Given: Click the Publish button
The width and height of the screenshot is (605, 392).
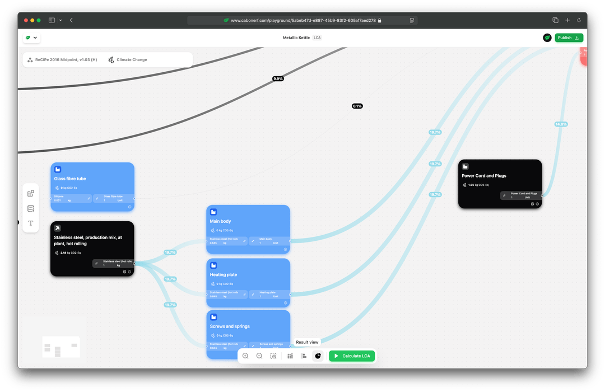Looking at the screenshot, I should click(x=569, y=38).
